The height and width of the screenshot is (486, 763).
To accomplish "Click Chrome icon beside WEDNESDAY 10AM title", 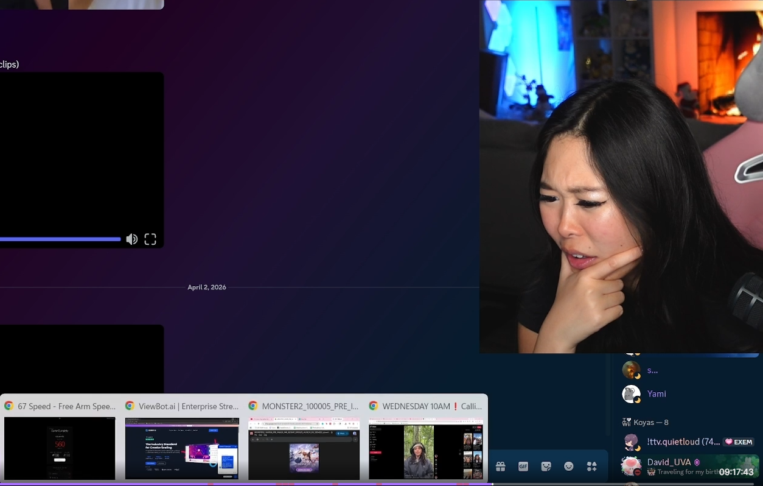I will coord(373,406).
